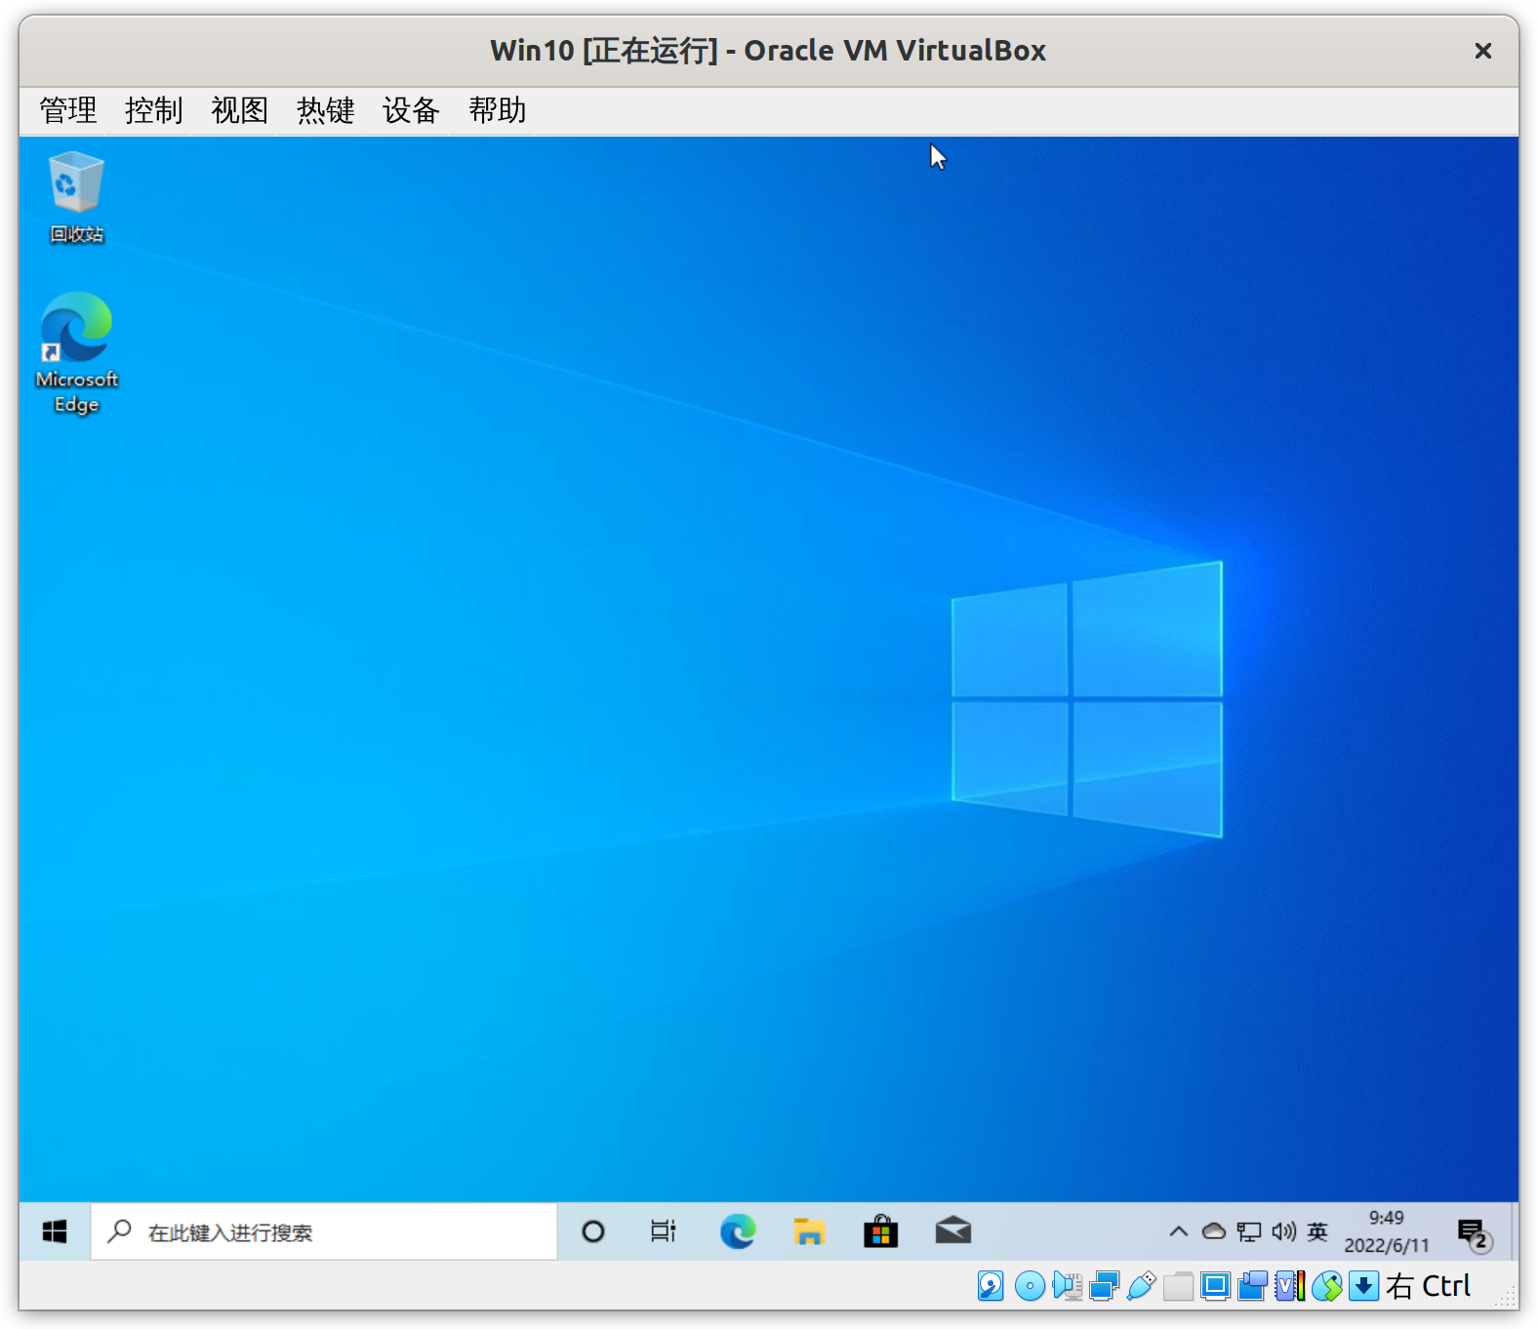The height and width of the screenshot is (1329, 1538).
Task: Click the recording status icon
Action: (x=1252, y=1286)
